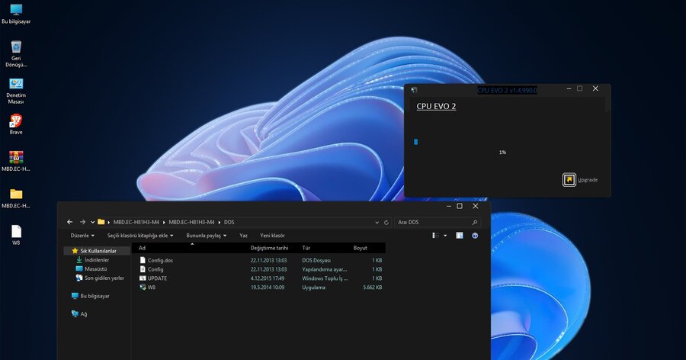Open the W8 file on desktop

click(16, 232)
